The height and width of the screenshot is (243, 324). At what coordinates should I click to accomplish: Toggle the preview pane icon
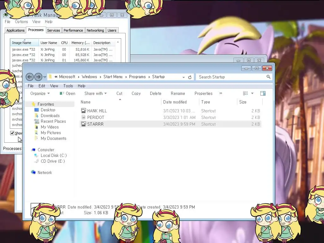point(263,93)
